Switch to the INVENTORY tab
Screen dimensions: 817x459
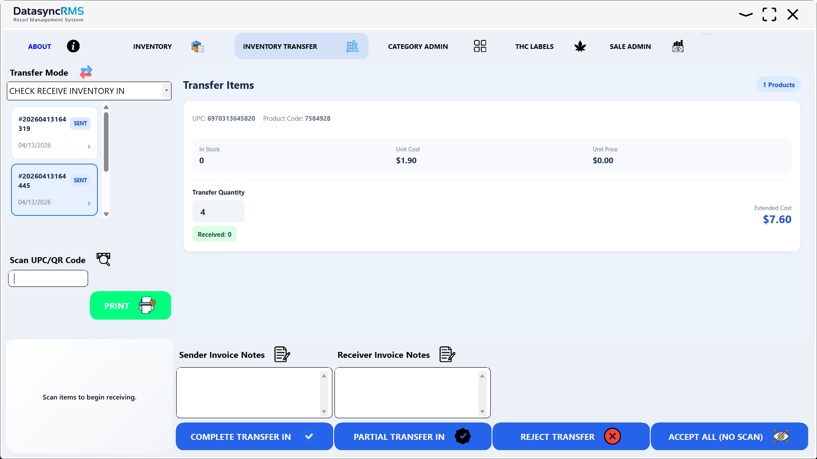click(x=152, y=46)
